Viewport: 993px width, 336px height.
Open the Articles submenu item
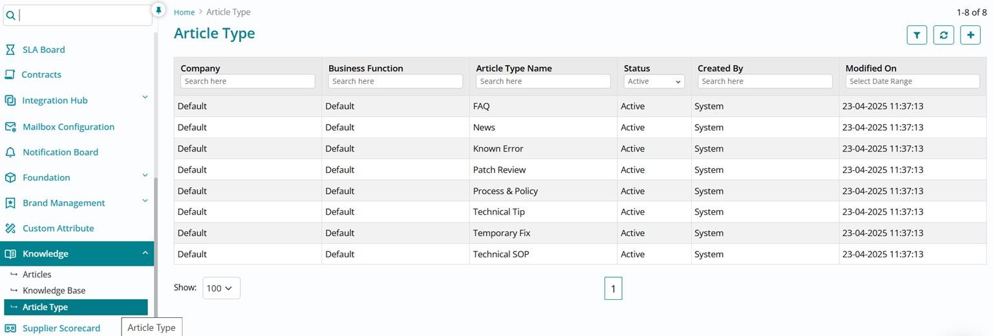(x=37, y=275)
